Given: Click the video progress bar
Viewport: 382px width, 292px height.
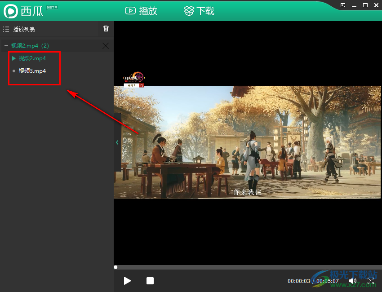Looking at the screenshot, I should (x=248, y=267).
